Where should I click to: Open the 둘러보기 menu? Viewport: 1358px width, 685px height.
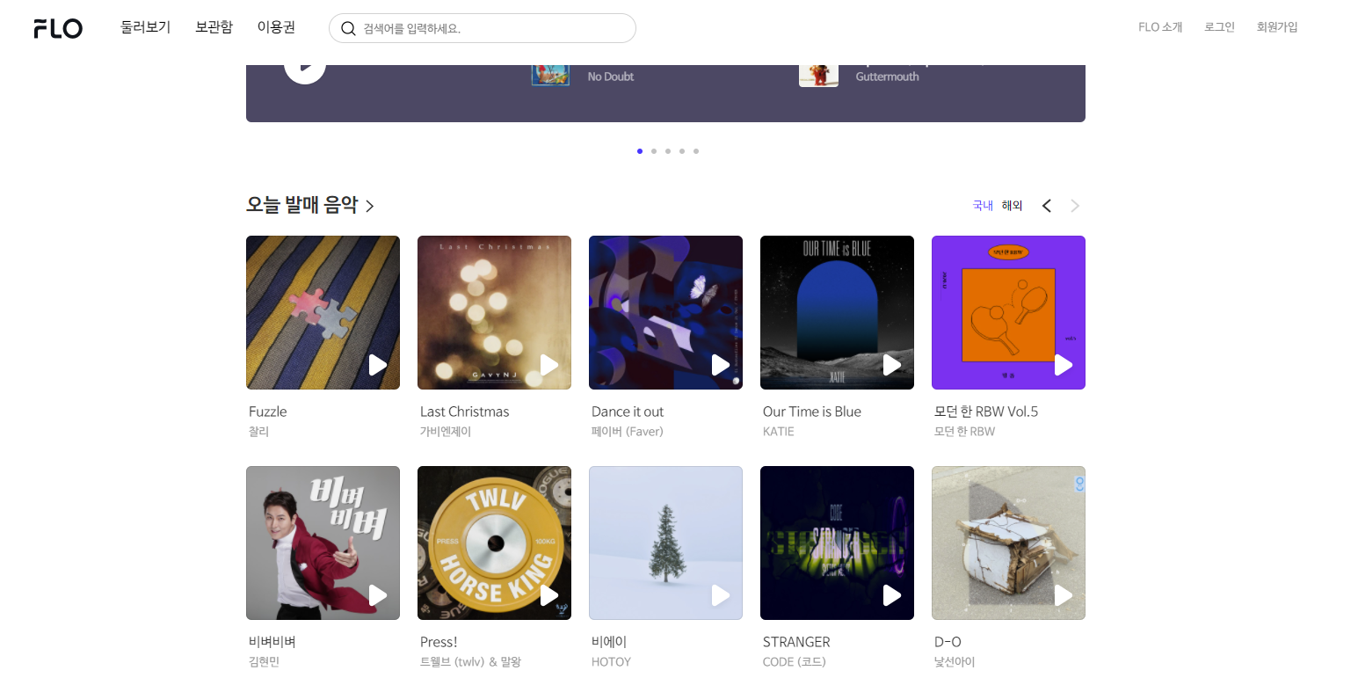(x=145, y=27)
